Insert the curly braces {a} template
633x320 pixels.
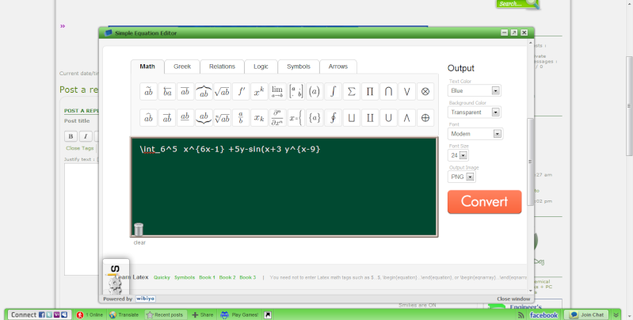click(x=315, y=118)
